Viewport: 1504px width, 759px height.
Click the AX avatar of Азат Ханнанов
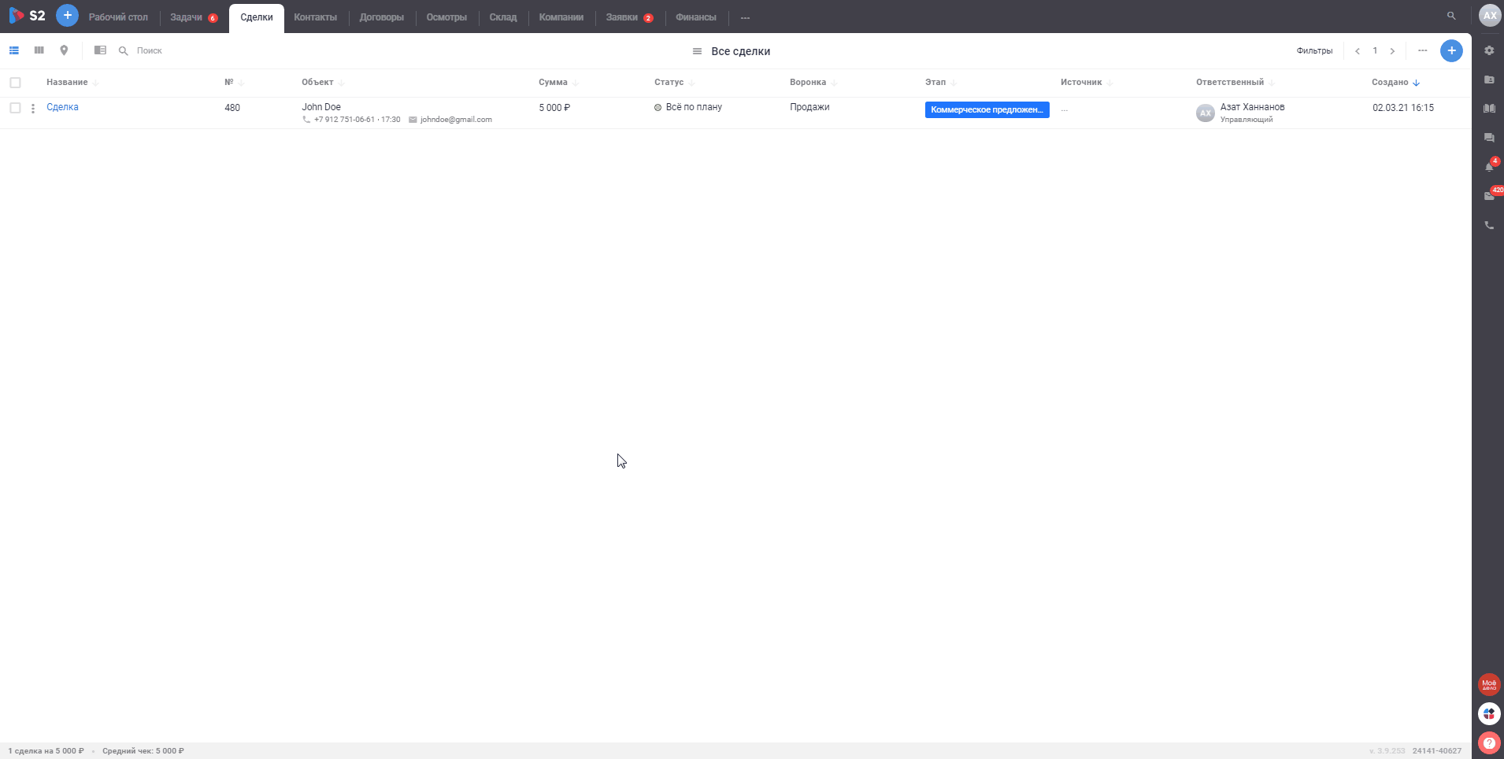click(x=1205, y=113)
